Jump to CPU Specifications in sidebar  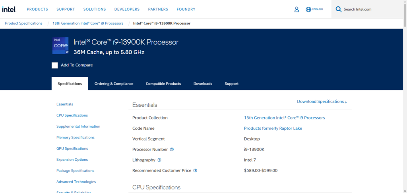(72, 115)
